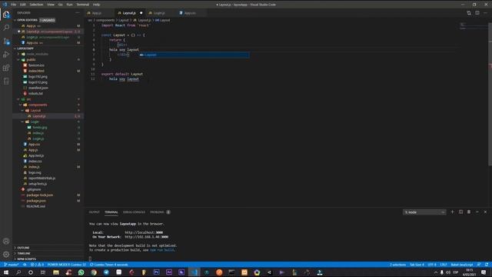Open WhatsApp from the taskbar

(81, 272)
